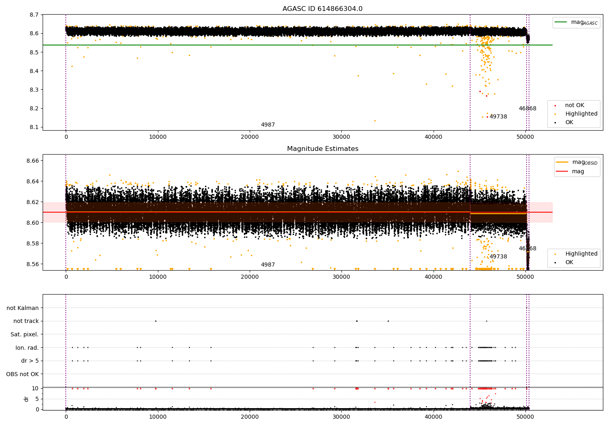Image resolution: width=609 pixels, height=426 pixels.
Task: Click the "8.62" y-axis tick label
Action: (33, 202)
